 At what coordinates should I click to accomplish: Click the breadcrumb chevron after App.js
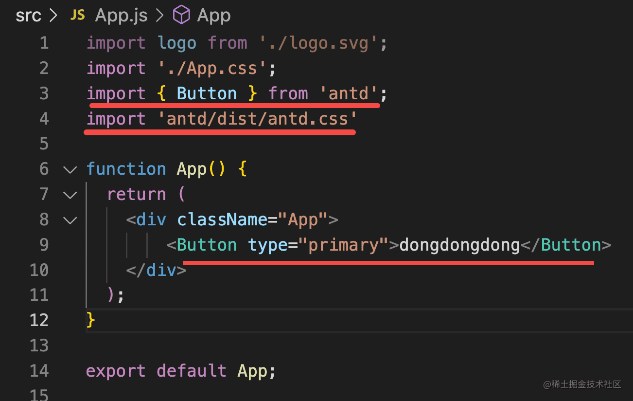click(x=159, y=16)
